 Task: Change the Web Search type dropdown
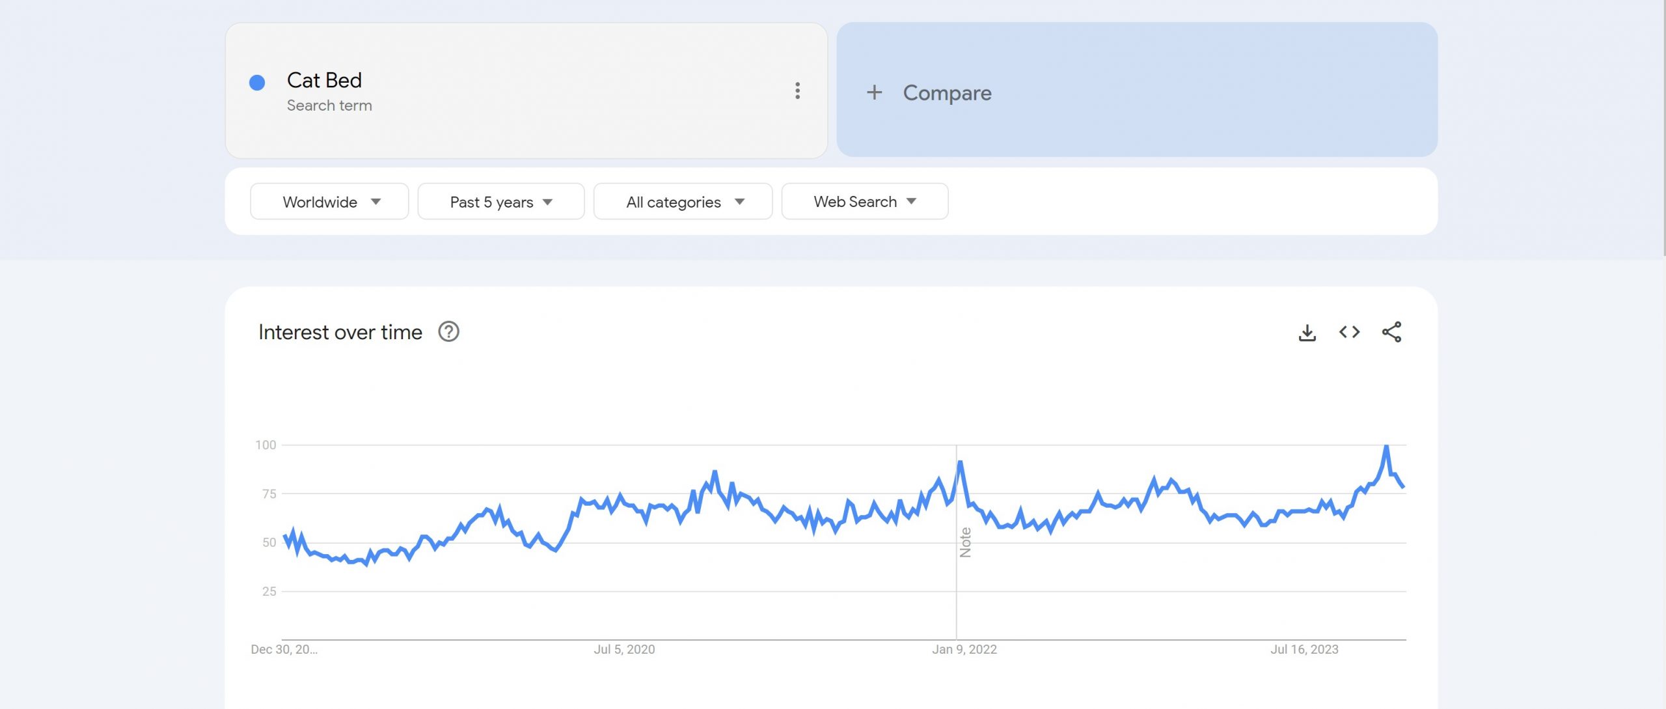pyautogui.click(x=864, y=202)
